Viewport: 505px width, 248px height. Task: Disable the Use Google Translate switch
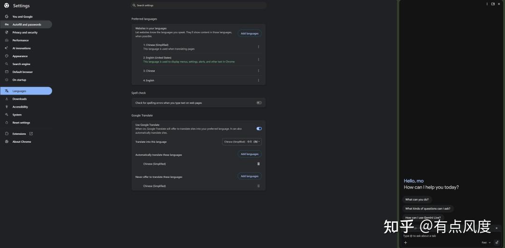coord(259,129)
